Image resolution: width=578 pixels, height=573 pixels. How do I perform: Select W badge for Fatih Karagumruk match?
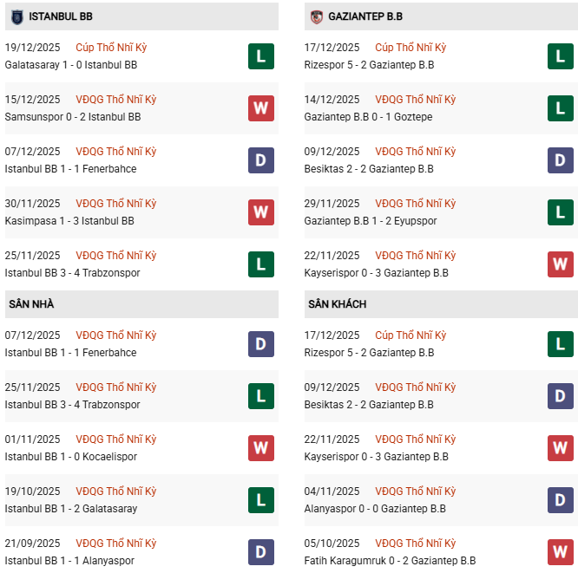tap(560, 552)
